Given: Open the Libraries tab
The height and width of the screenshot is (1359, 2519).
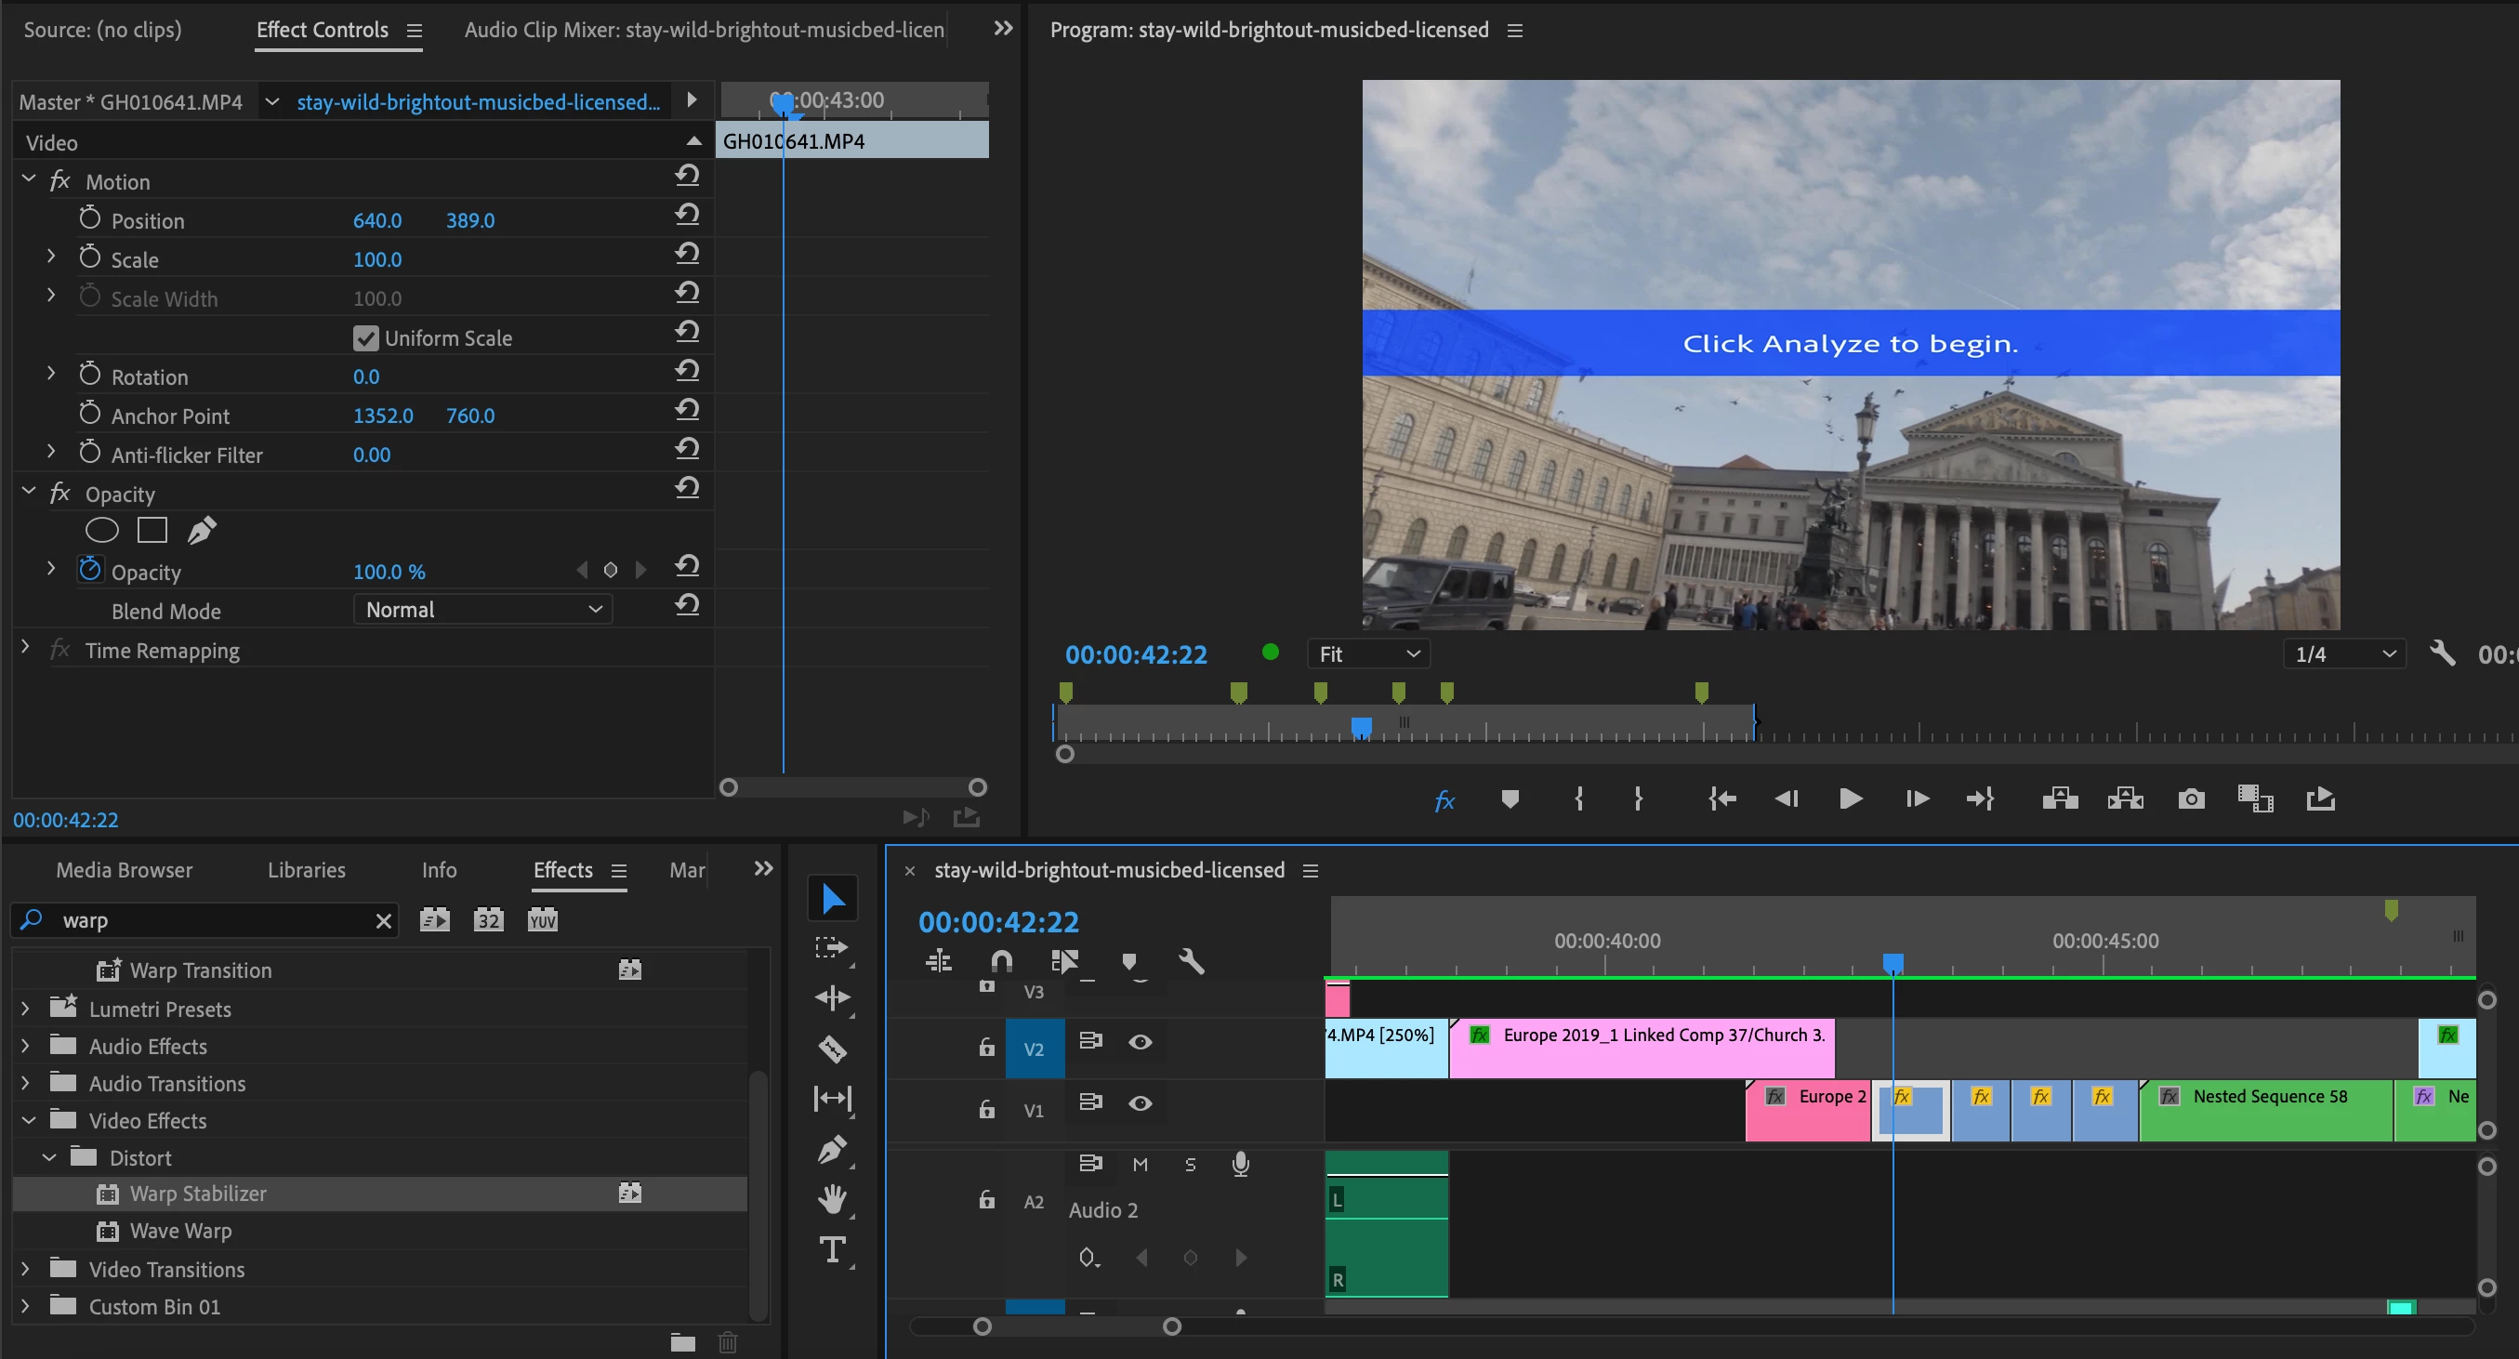Looking at the screenshot, I should coord(306,870).
